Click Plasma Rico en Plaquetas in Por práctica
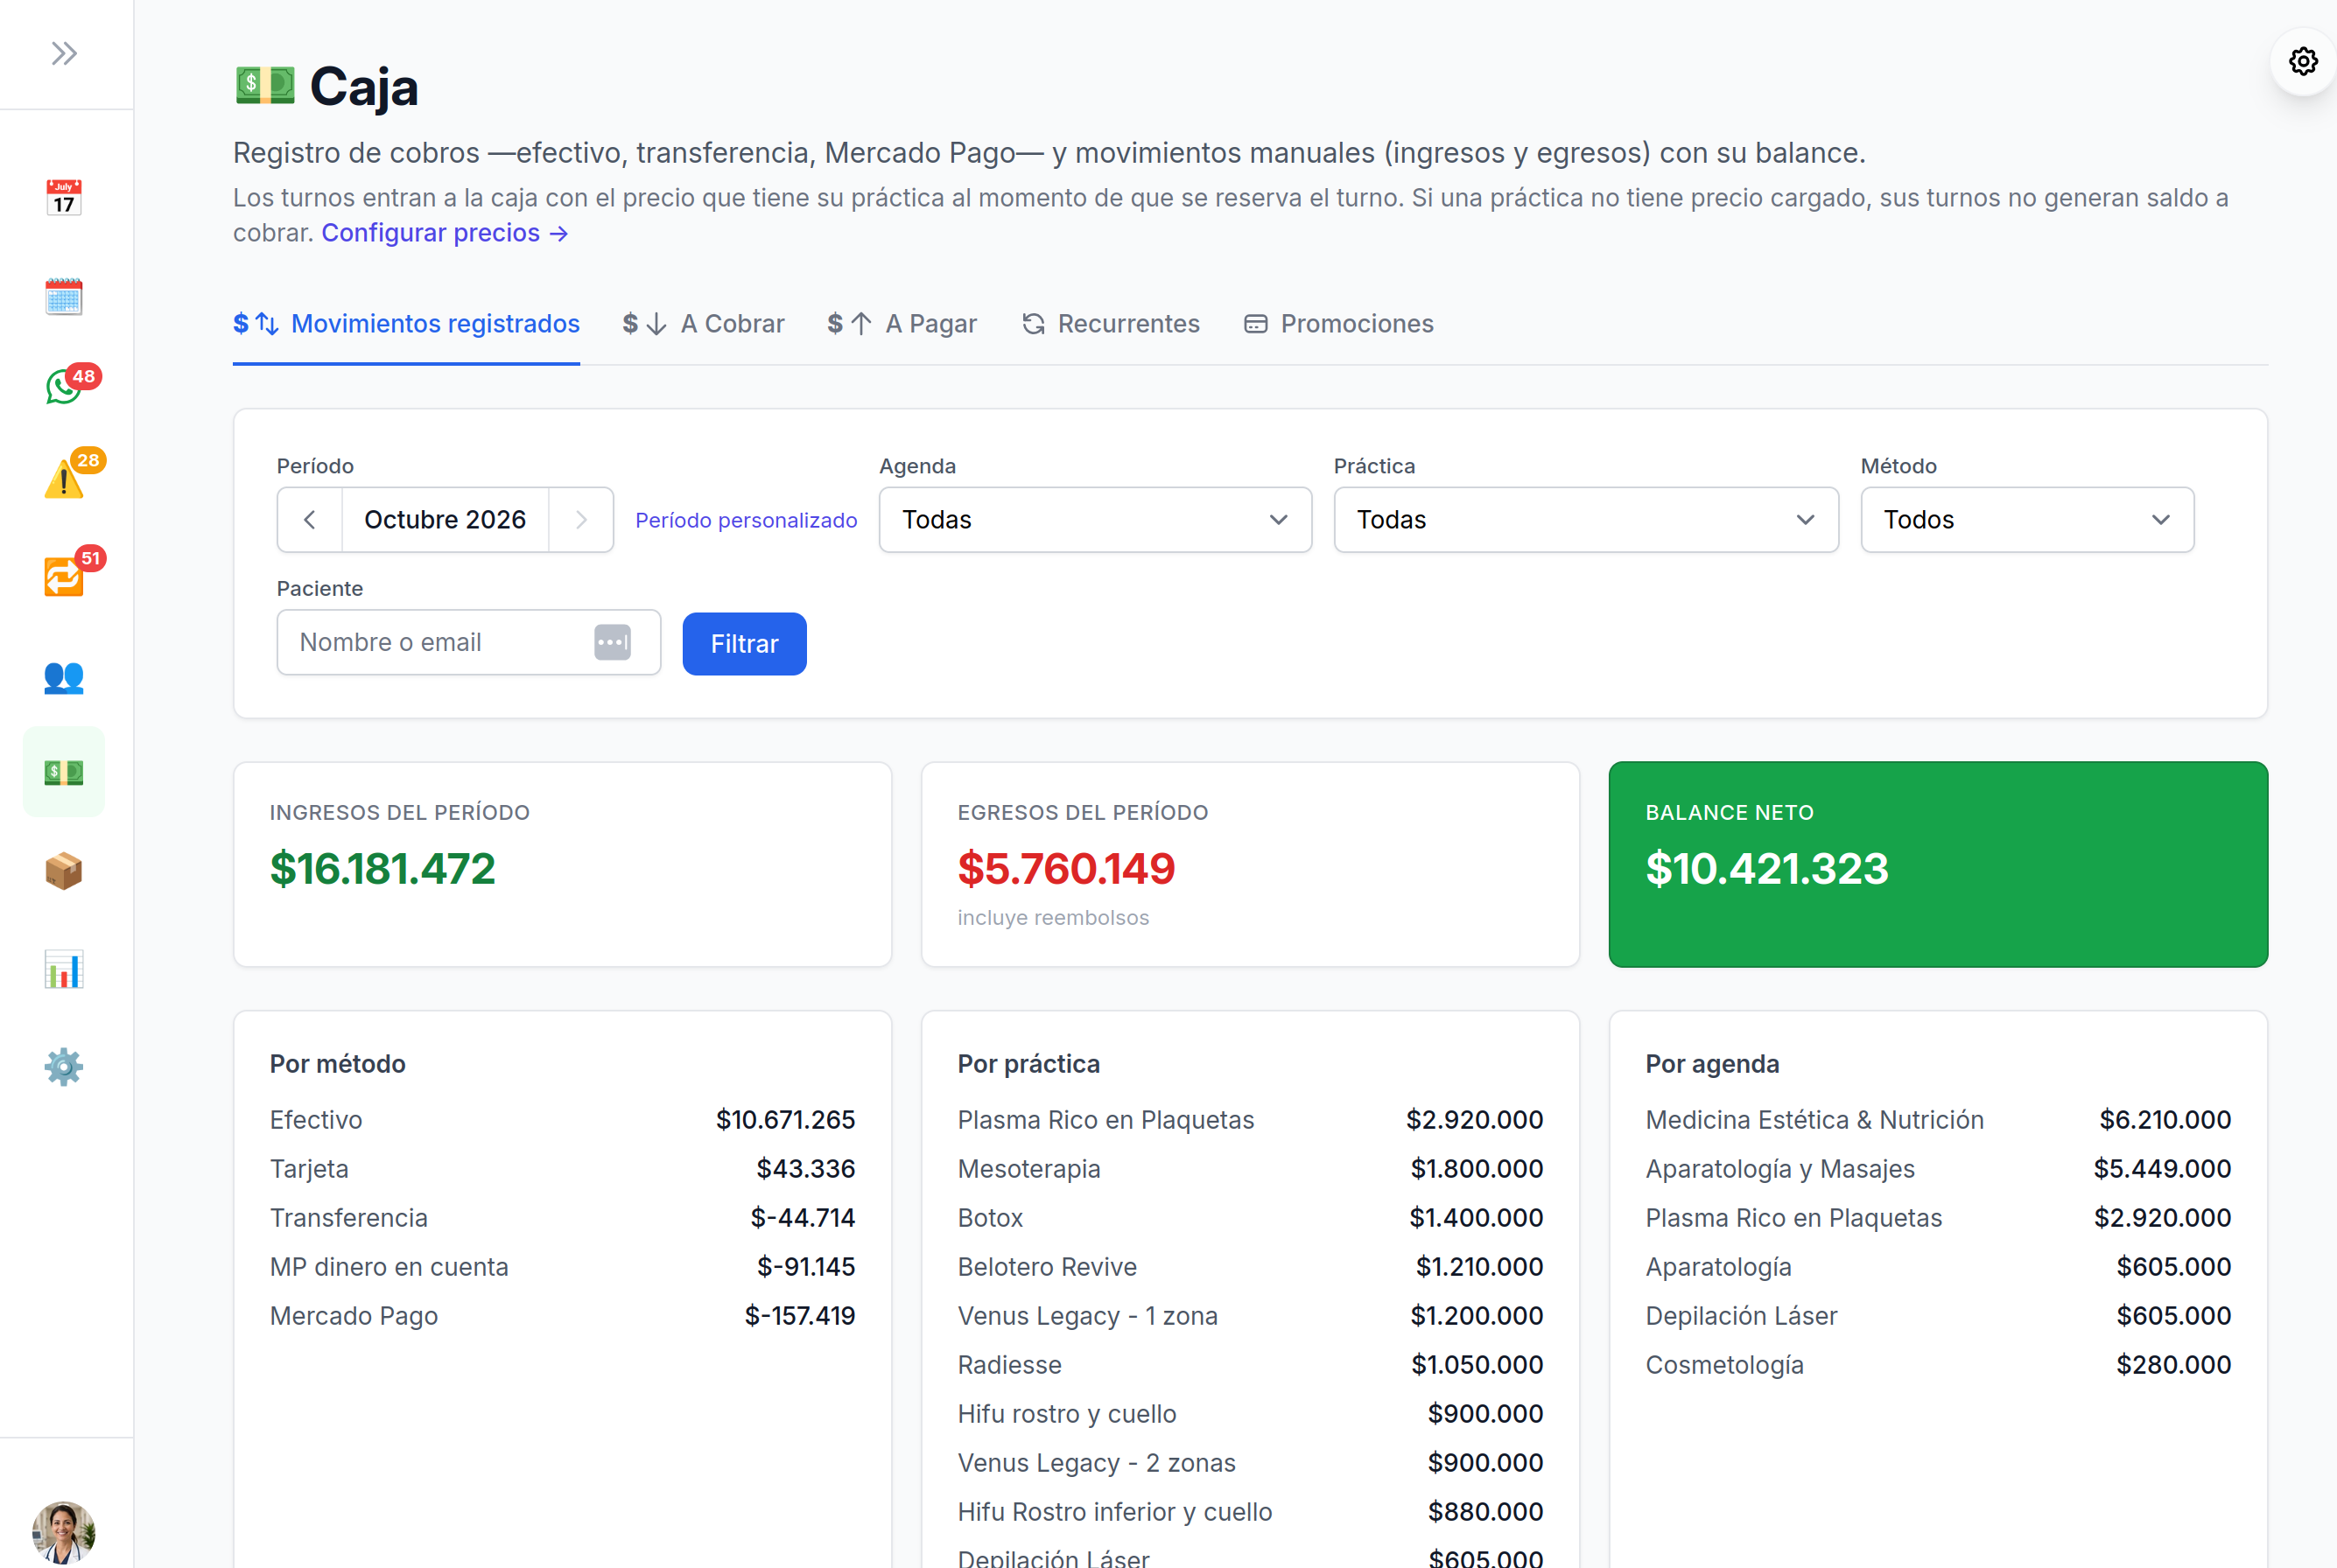 1105,1120
